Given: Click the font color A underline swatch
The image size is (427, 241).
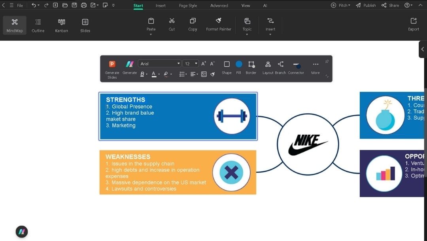Looking at the screenshot, I should (x=154, y=74).
